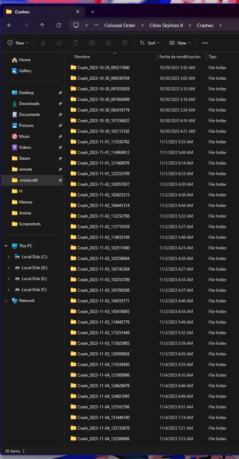239x459 pixels.
Task: Unpin the .minecraft folder using its pin icon
Action: (60, 180)
